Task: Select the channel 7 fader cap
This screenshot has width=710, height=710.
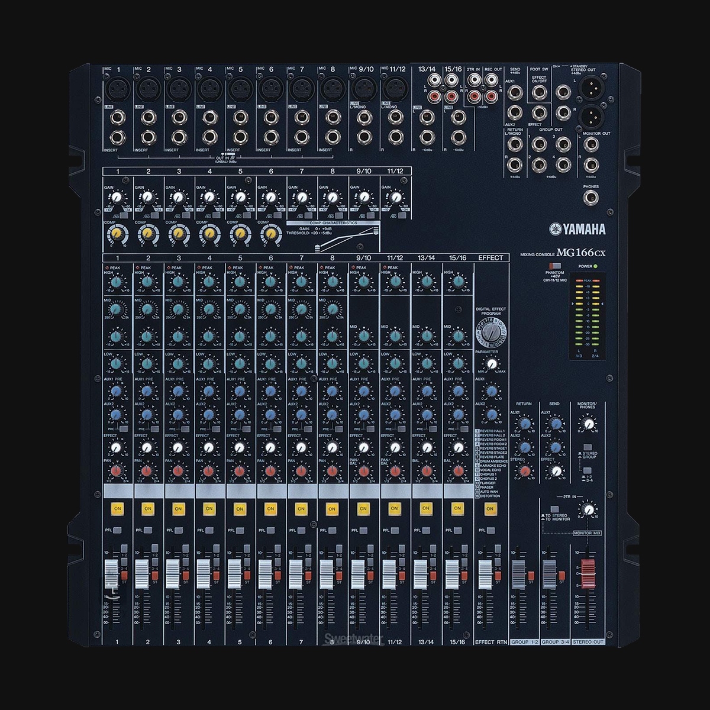Action: point(296,574)
